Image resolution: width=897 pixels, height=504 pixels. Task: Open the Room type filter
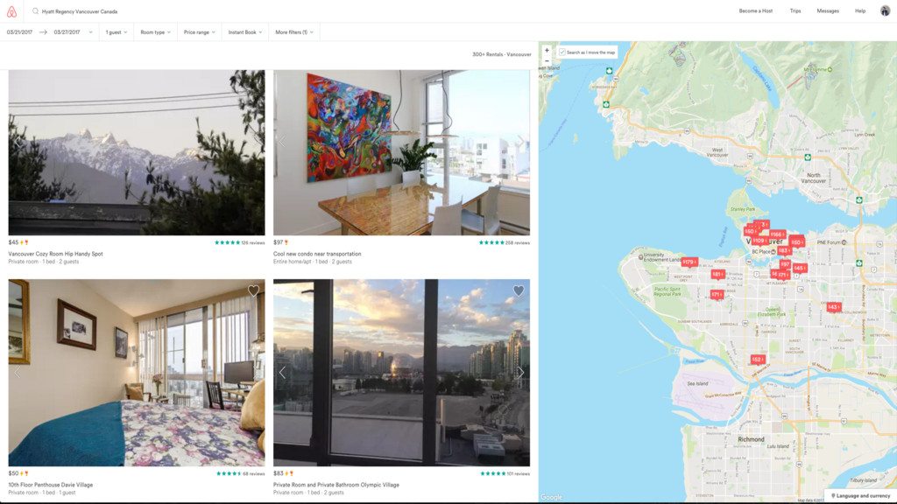(156, 32)
